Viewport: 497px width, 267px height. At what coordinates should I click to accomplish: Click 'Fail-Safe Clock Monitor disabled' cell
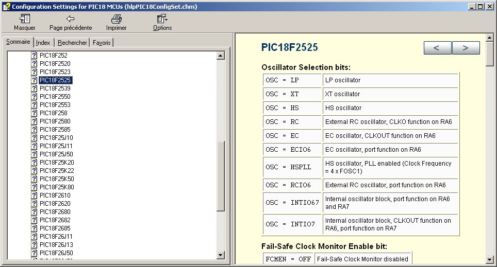(362, 259)
